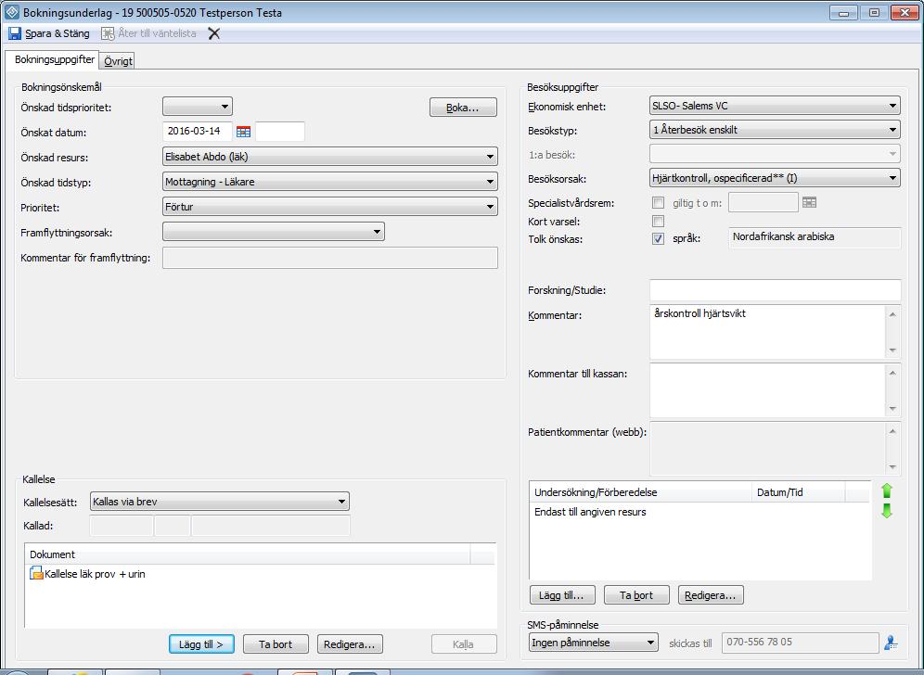Screen dimensions: 924x675
Task: Click the Kallelse läk prov + urin document icon
Action: click(36, 573)
